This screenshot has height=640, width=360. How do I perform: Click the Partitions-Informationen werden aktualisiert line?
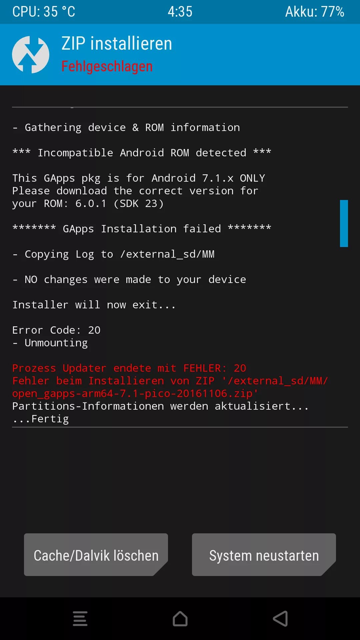click(161, 406)
